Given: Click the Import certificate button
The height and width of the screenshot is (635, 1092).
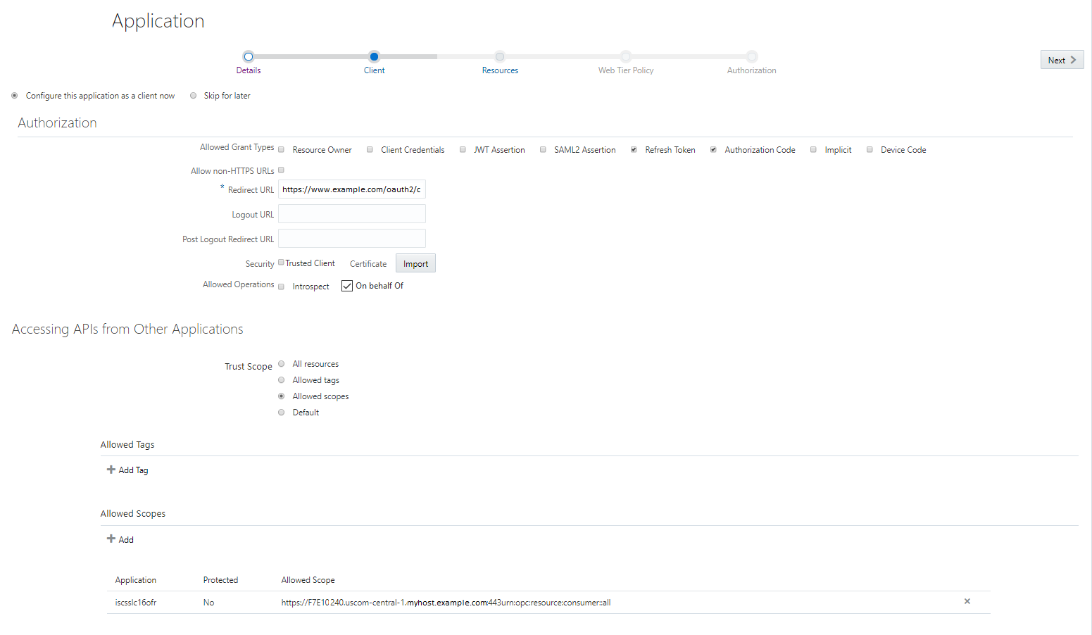Looking at the screenshot, I should (415, 263).
